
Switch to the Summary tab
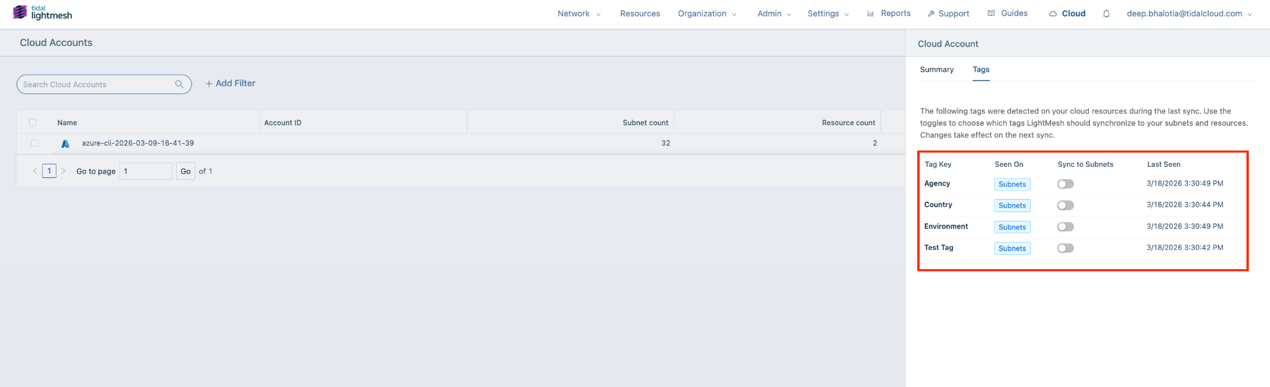pyautogui.click(x=936, y=69)
